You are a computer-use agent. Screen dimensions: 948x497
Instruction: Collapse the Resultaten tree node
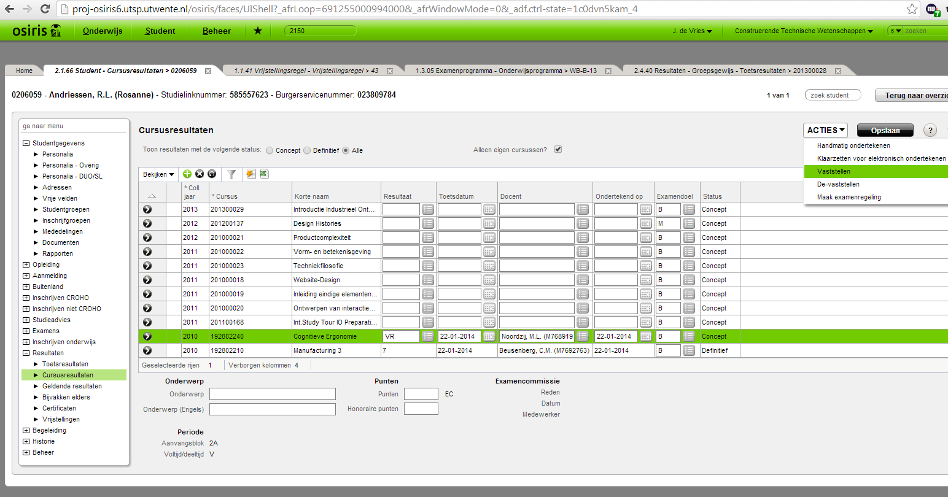click(x=26, y=353)
